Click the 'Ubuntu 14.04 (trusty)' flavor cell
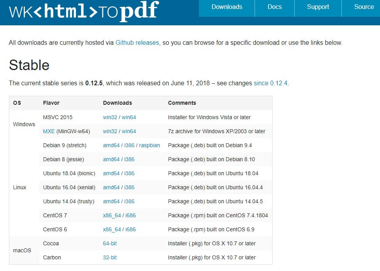The height and width of the screenshot is (271, 380). point(69,202)
